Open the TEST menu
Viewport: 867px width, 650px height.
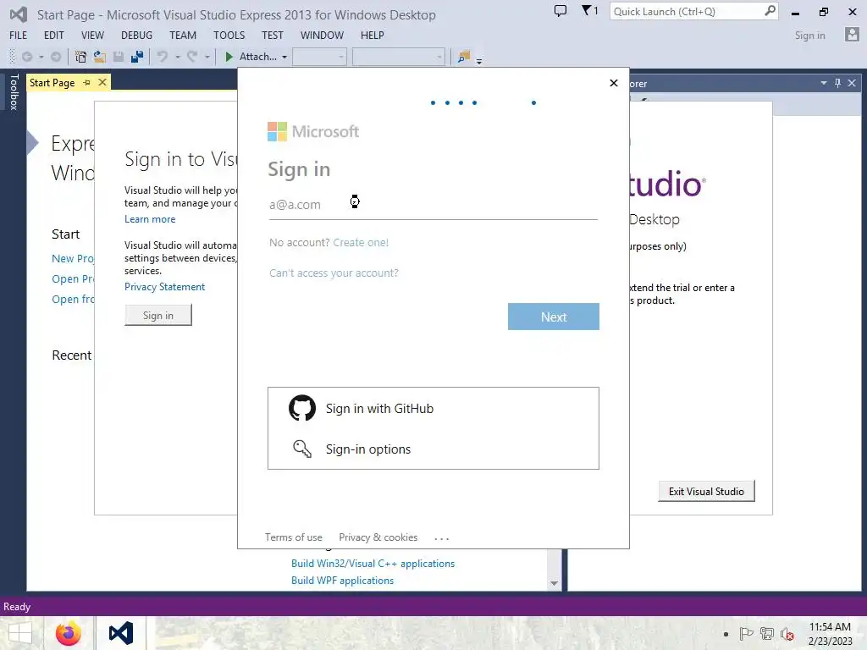click(x=272, y=36)
